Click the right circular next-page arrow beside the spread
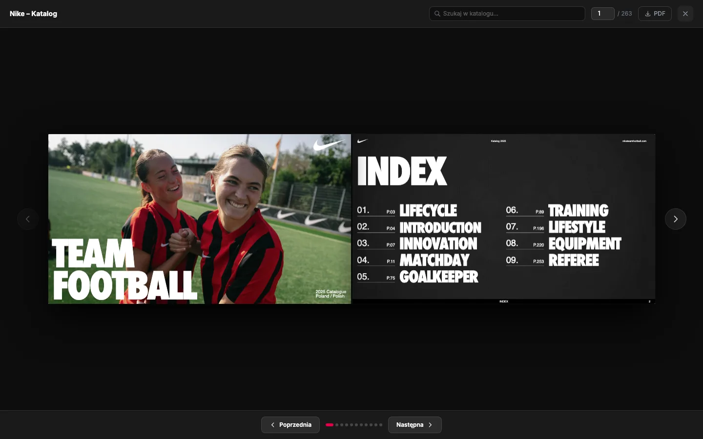The image size is (703, 439). click(x=676, y=219)
